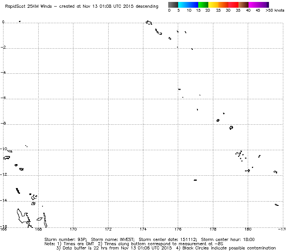Click the '25' label under the color scale
Viewport: 286px width, 251px height.
click(x=218, y=10)
